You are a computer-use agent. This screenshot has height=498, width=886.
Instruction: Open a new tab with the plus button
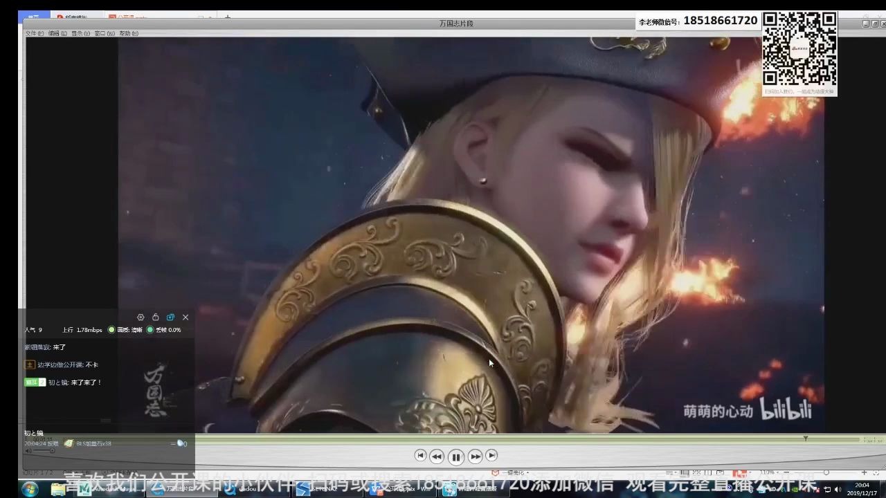tap(228, 16)
